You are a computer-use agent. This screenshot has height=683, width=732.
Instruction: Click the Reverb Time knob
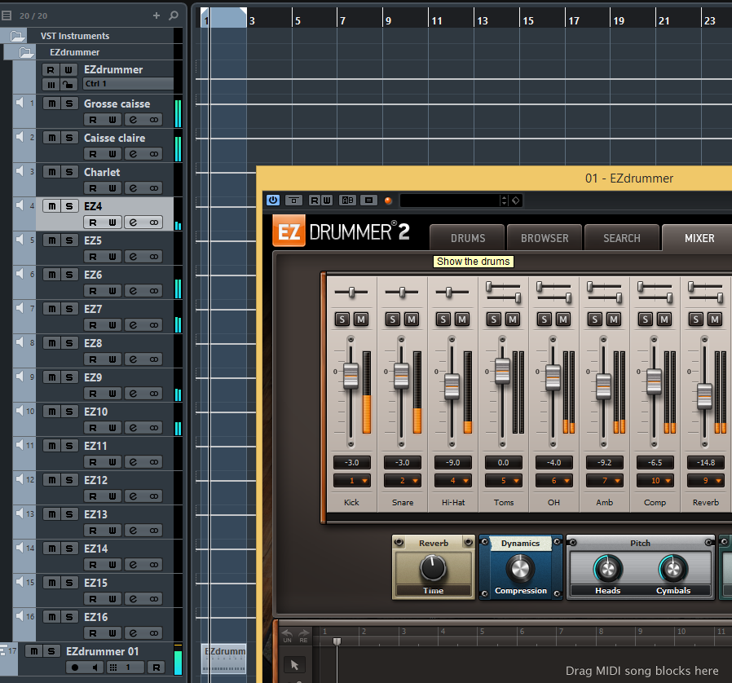click(x=433, y=568)
